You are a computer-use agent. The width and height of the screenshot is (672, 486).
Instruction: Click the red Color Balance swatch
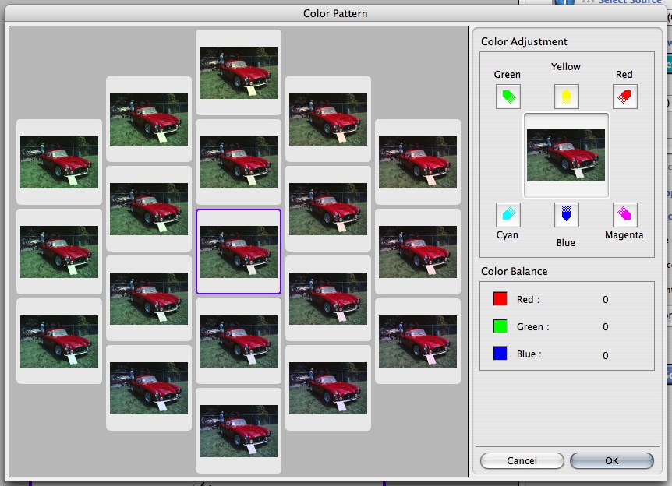(500, 300)
